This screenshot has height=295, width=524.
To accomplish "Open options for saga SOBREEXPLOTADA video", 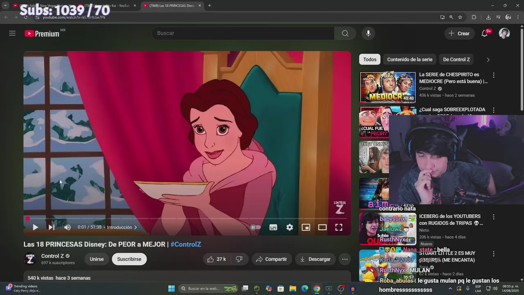I will [x=494, y=110].
